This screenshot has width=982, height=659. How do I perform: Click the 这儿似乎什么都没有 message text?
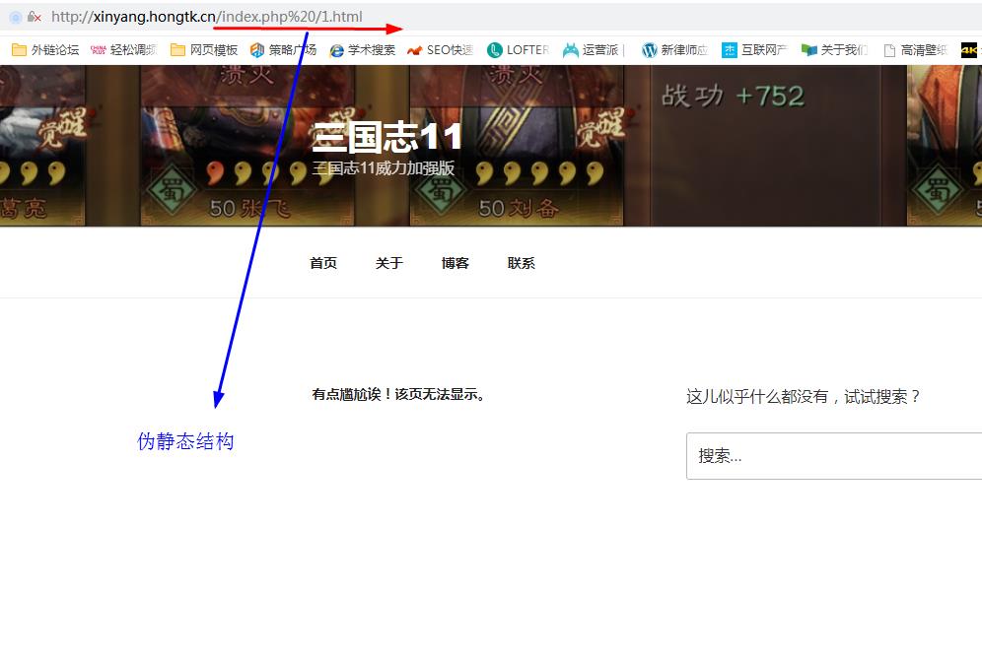804,397
